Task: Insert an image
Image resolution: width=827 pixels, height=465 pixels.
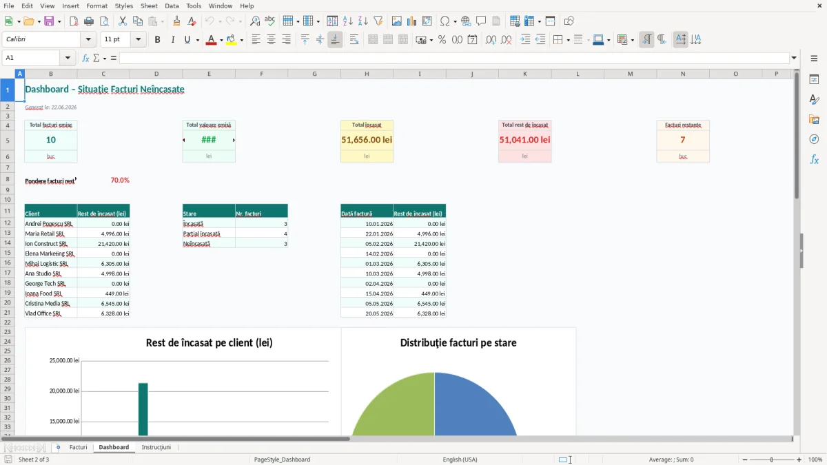Action: click(x=397, y=21)
